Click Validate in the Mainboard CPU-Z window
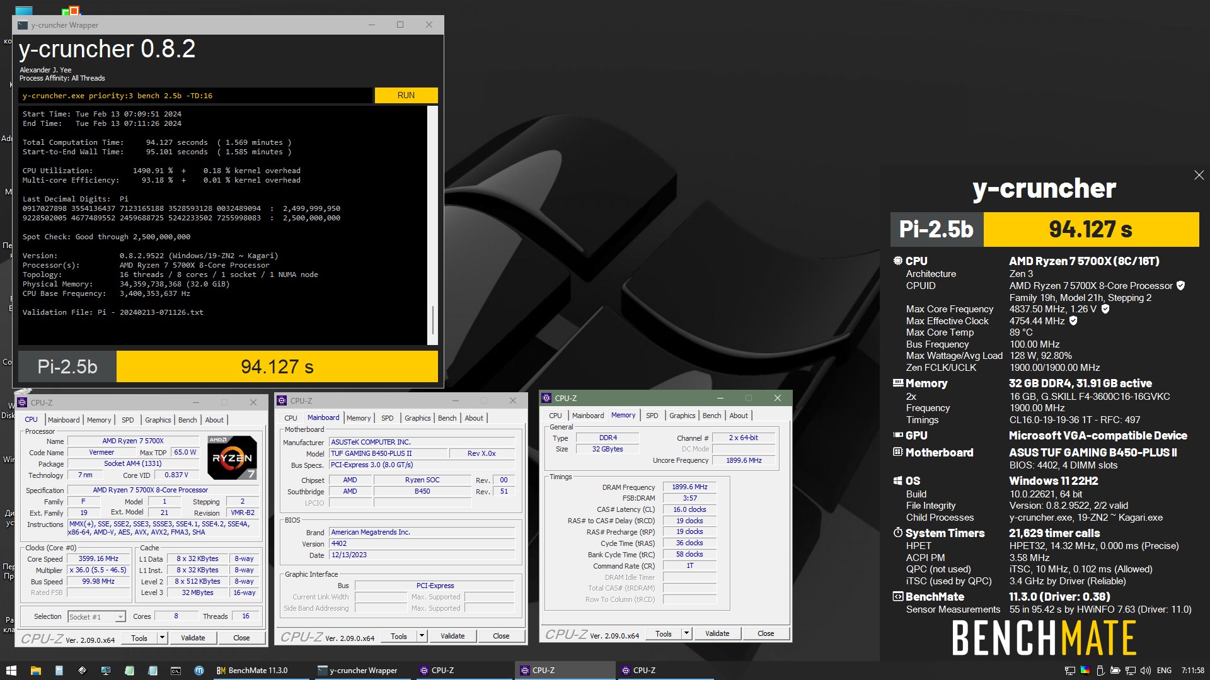 pyautogui.click(x=452, y=636)
